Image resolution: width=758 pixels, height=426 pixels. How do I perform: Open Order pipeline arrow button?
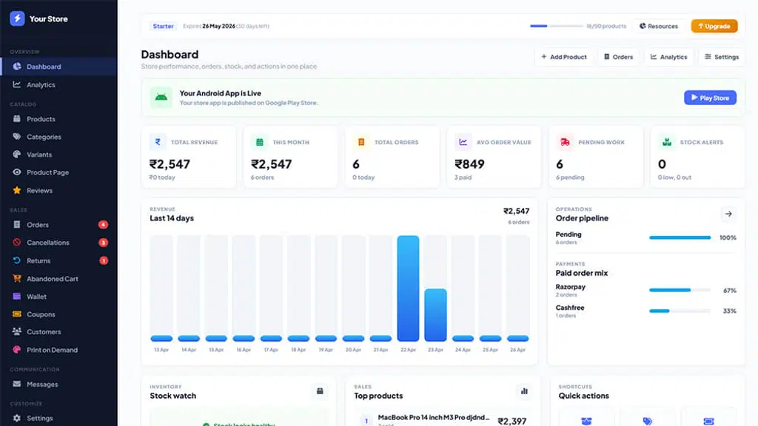click(x=728, y=214)
